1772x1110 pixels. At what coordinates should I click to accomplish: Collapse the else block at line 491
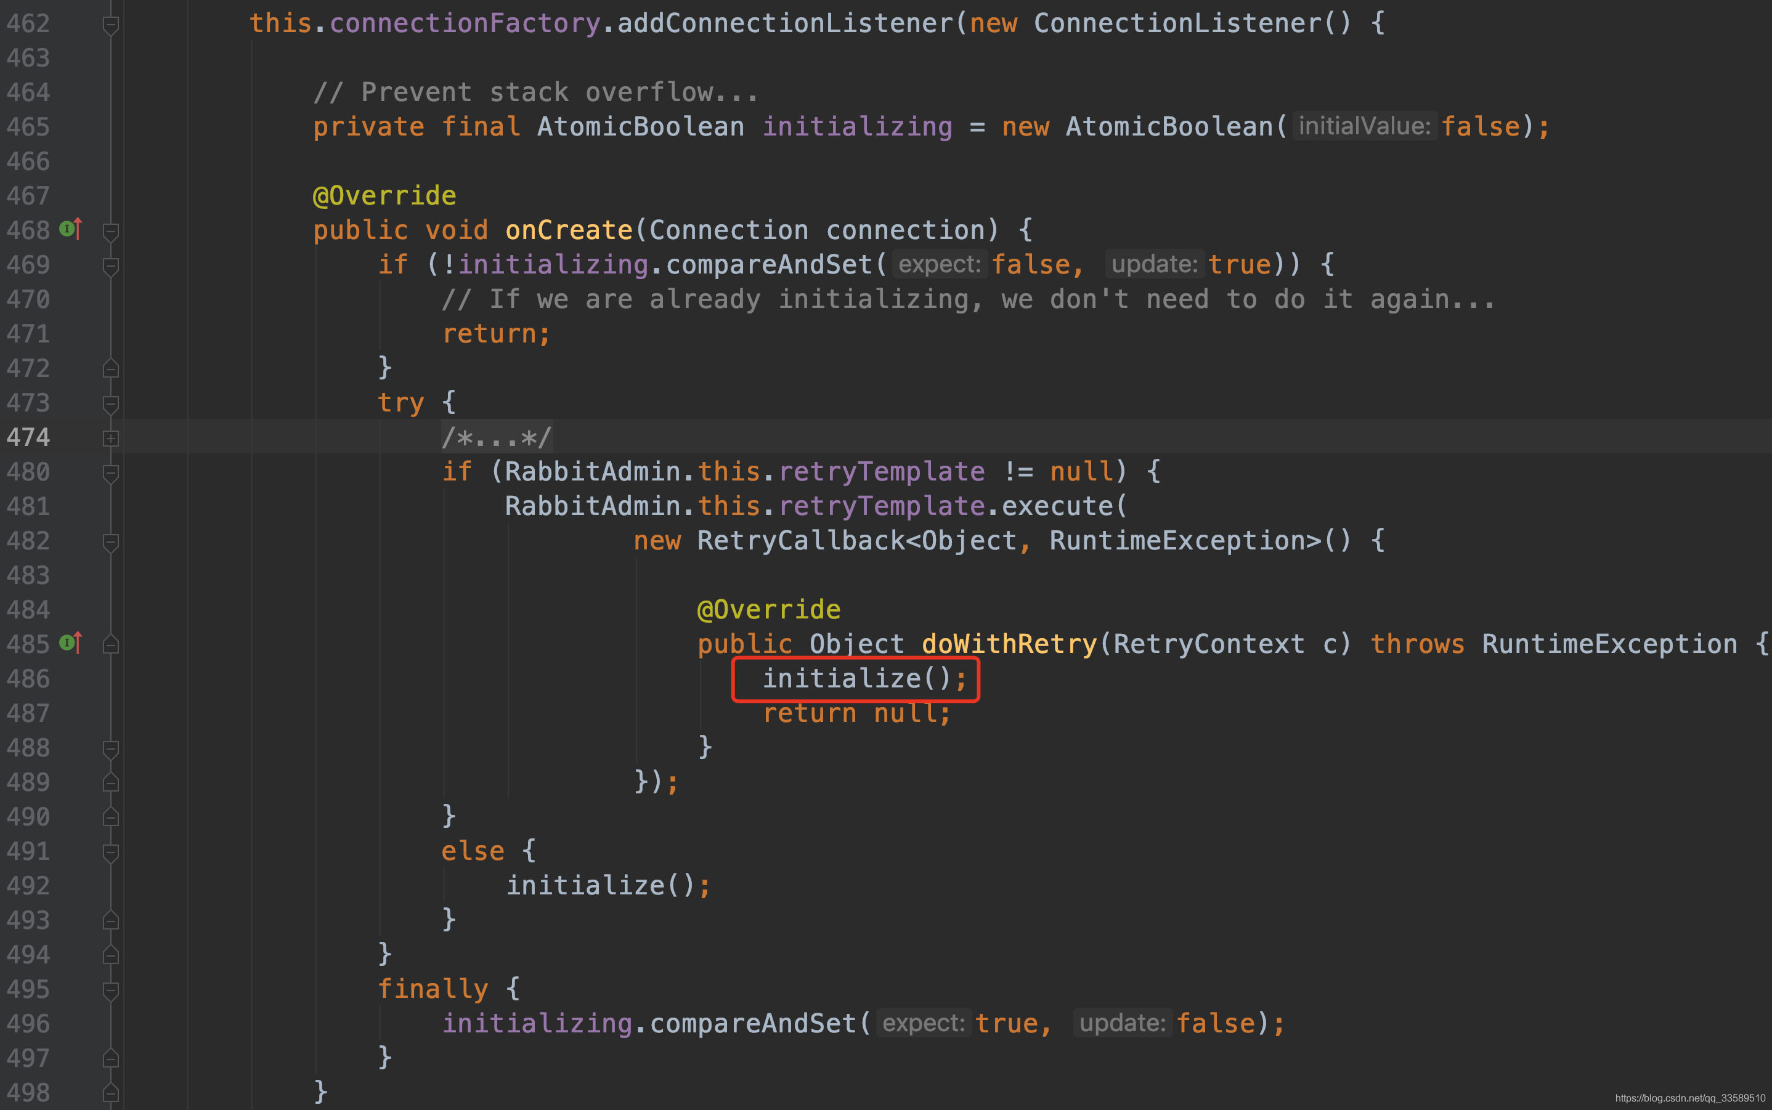pos(111,853)
